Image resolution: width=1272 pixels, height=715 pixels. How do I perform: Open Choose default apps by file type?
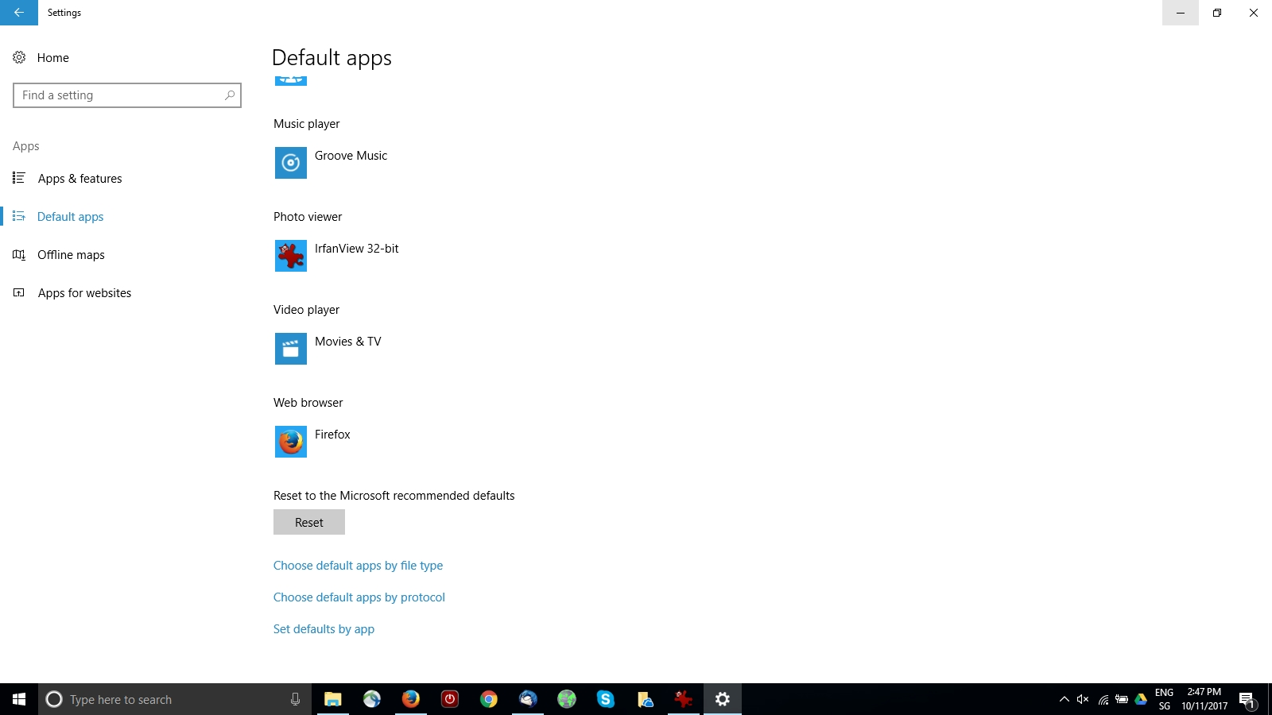pos(358,566)
